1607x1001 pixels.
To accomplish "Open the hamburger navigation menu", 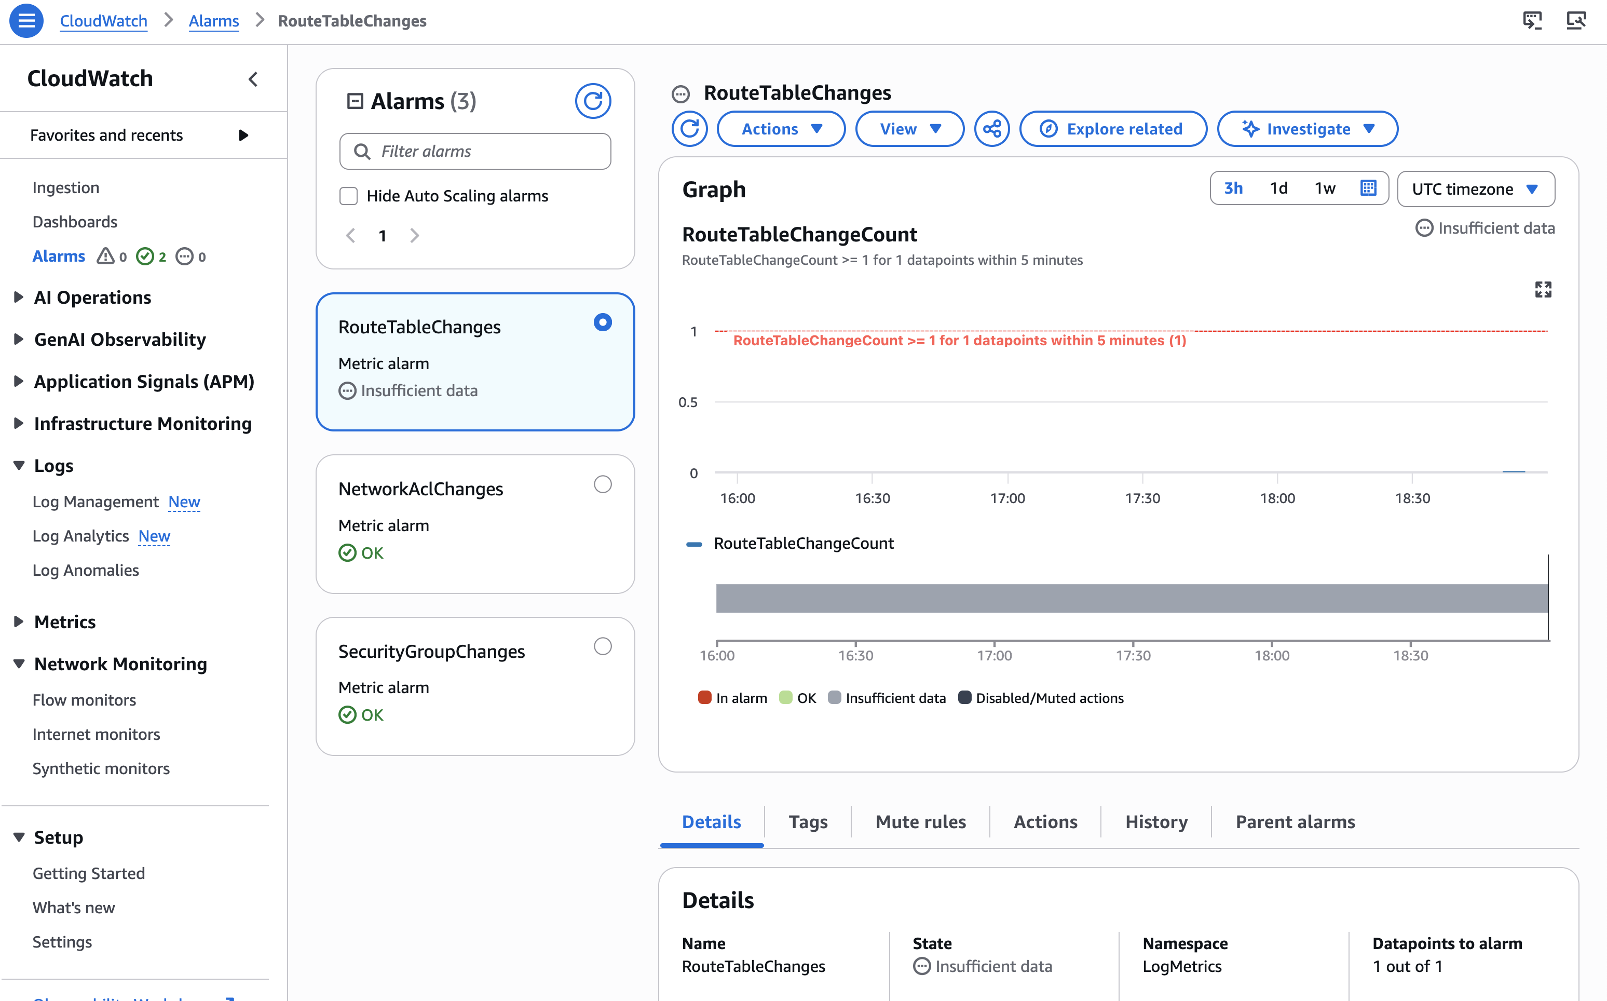I will (26, 21).
